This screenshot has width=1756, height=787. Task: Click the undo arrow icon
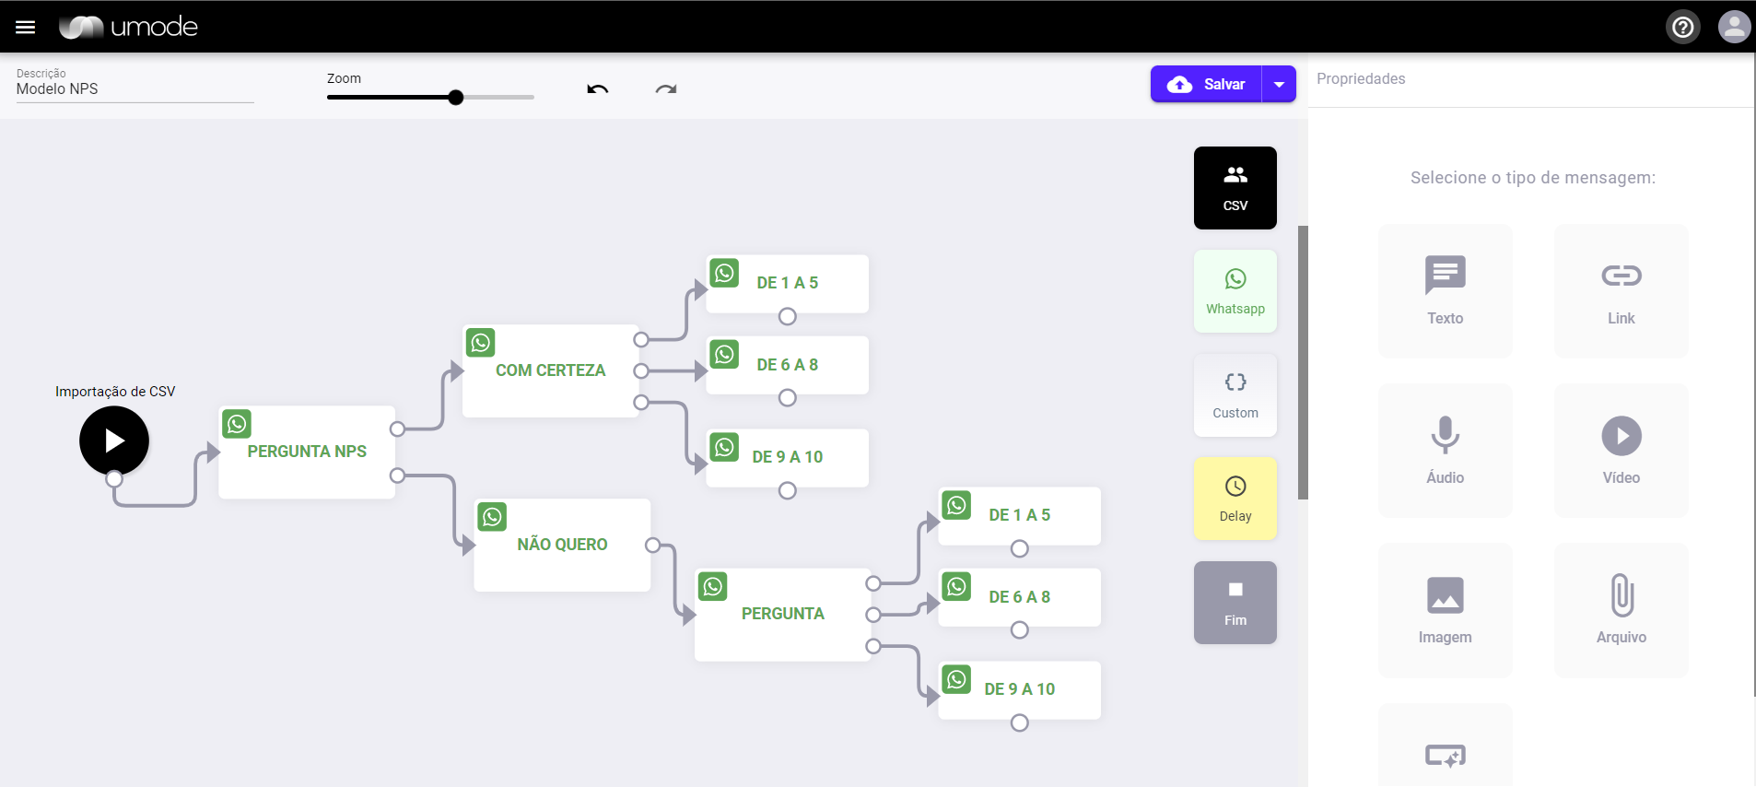point(598,89)
